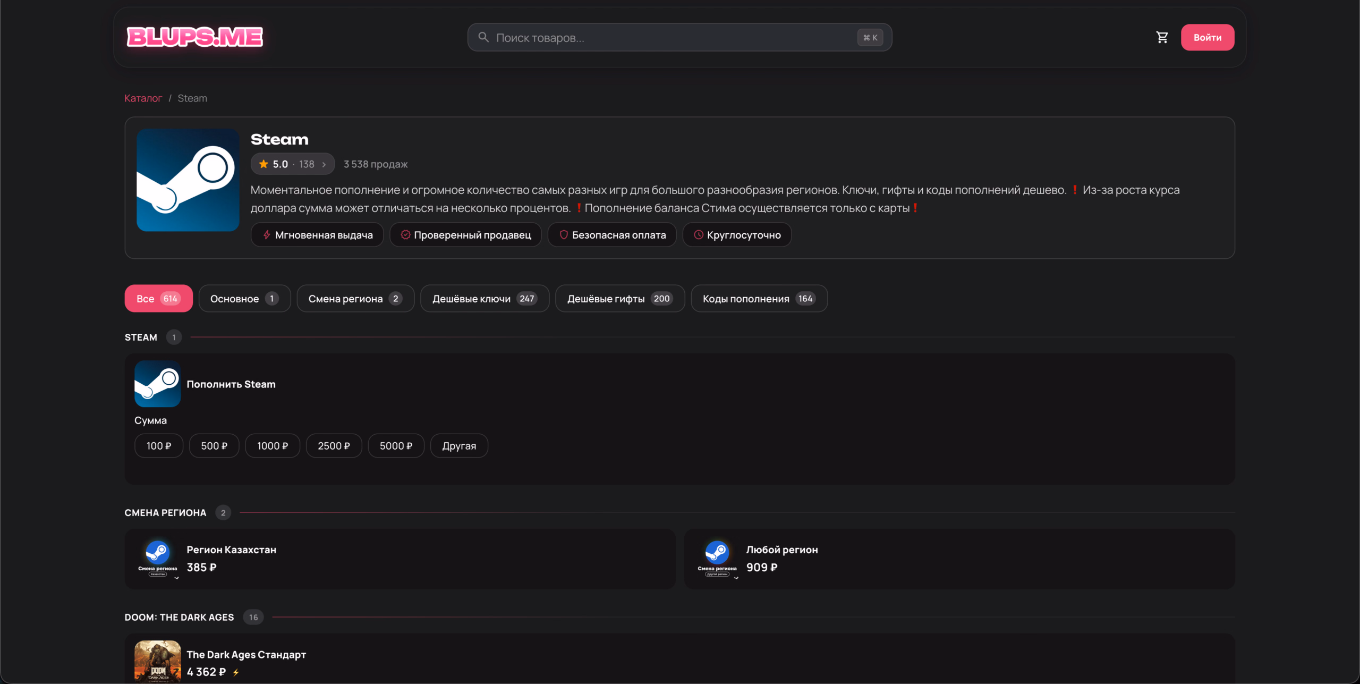Click the Регион Казахстан Steam icon

tap(157, 558)
